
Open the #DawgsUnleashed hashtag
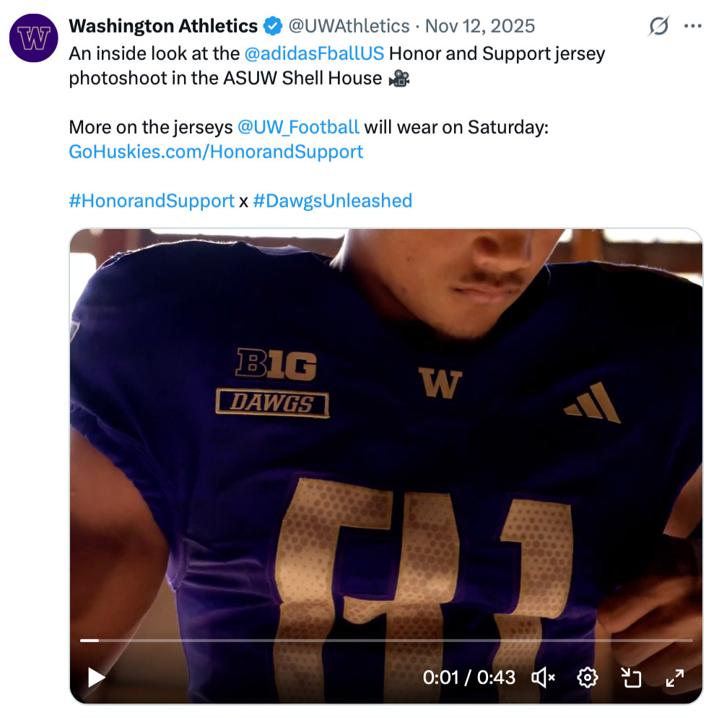(333, 200)
